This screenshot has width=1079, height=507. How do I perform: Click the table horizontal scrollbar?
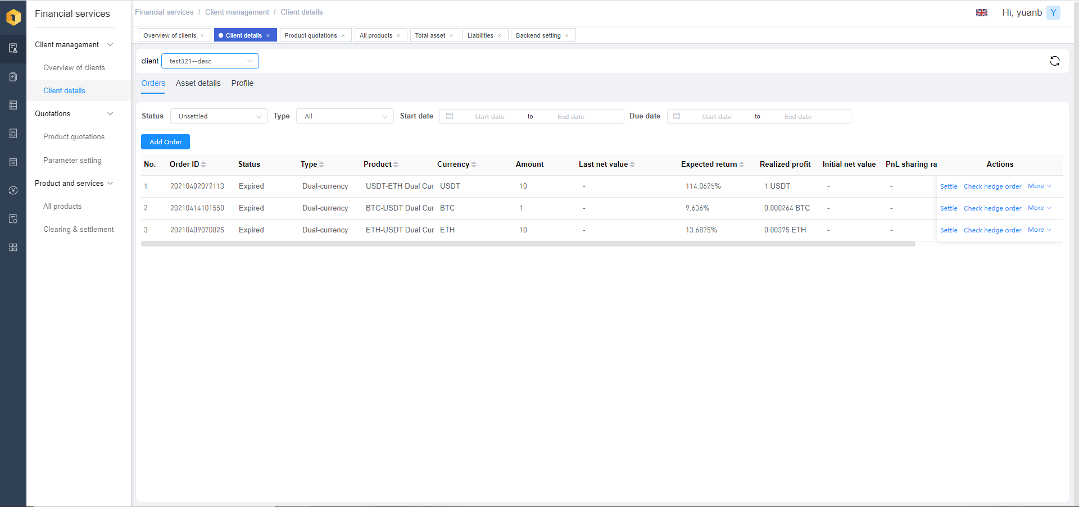click(x=528, y=244)
